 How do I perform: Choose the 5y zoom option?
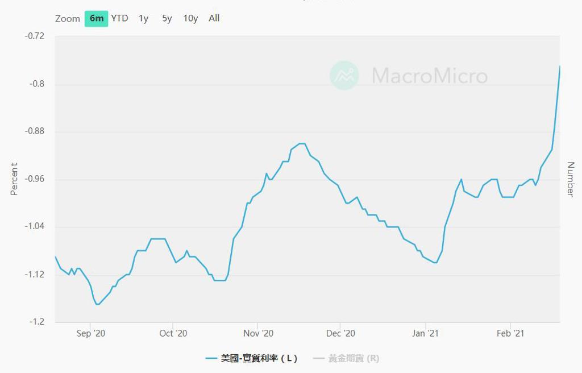(x=167, y=18)
